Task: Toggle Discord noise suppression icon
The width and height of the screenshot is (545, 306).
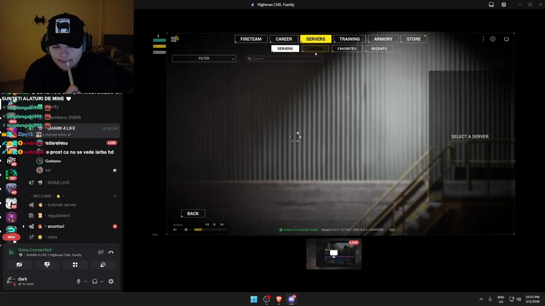Action: click(x=100, y=252)
